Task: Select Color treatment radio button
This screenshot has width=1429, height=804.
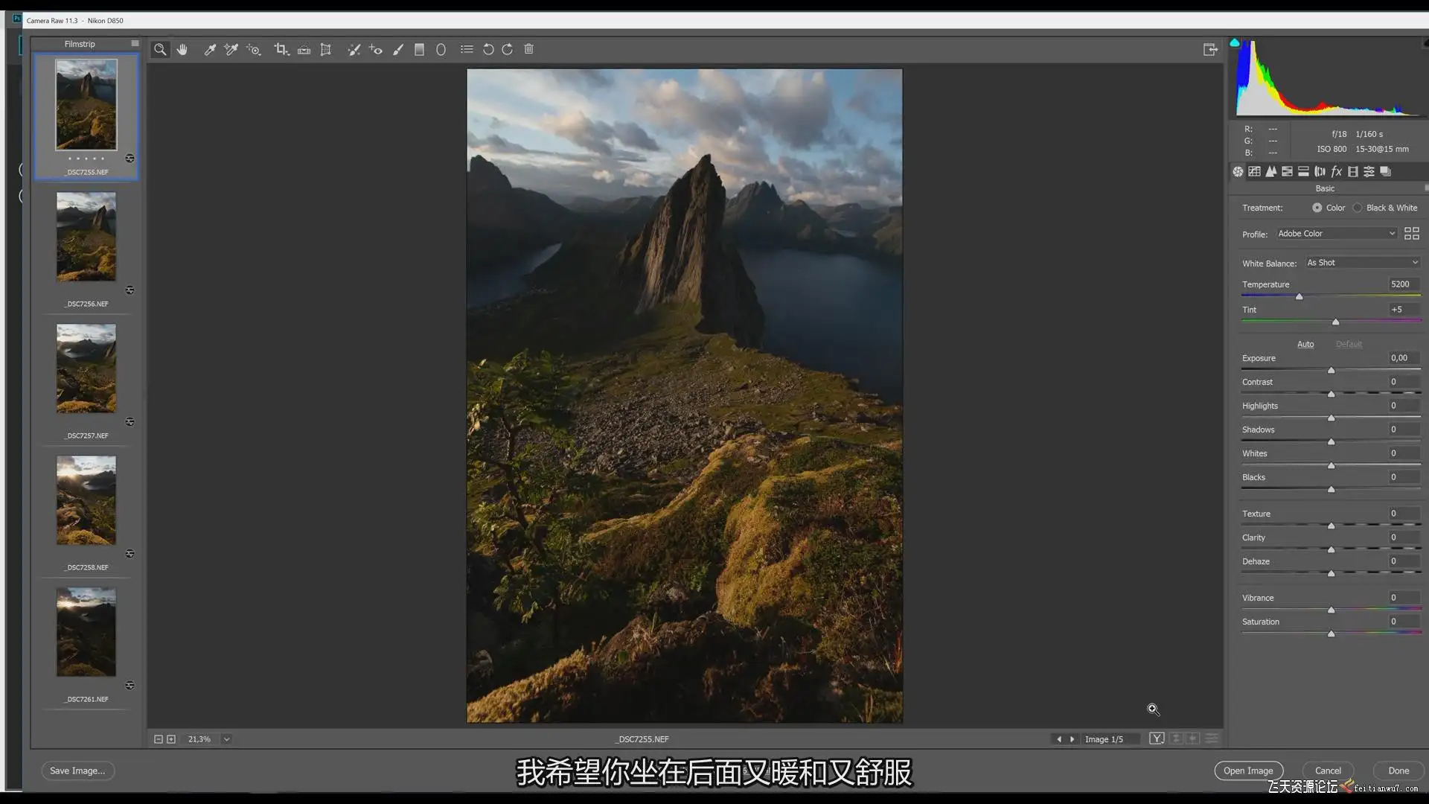Action: pos(1317,208)
